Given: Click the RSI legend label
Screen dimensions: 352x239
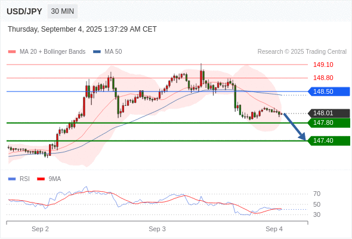Looking at the screenshot, I should point(24,179).
